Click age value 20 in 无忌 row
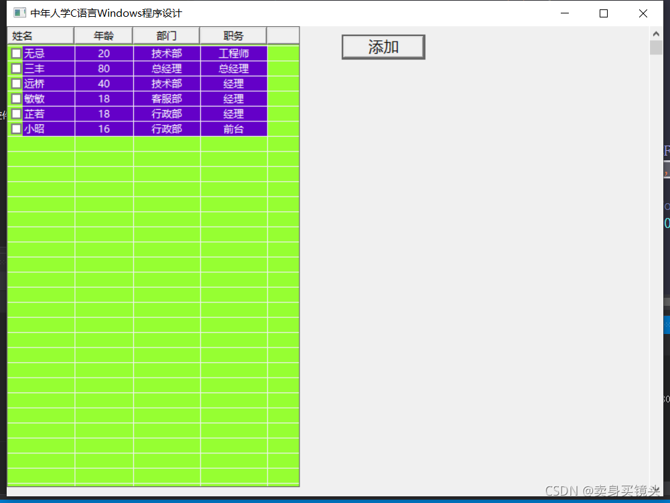 104,54
